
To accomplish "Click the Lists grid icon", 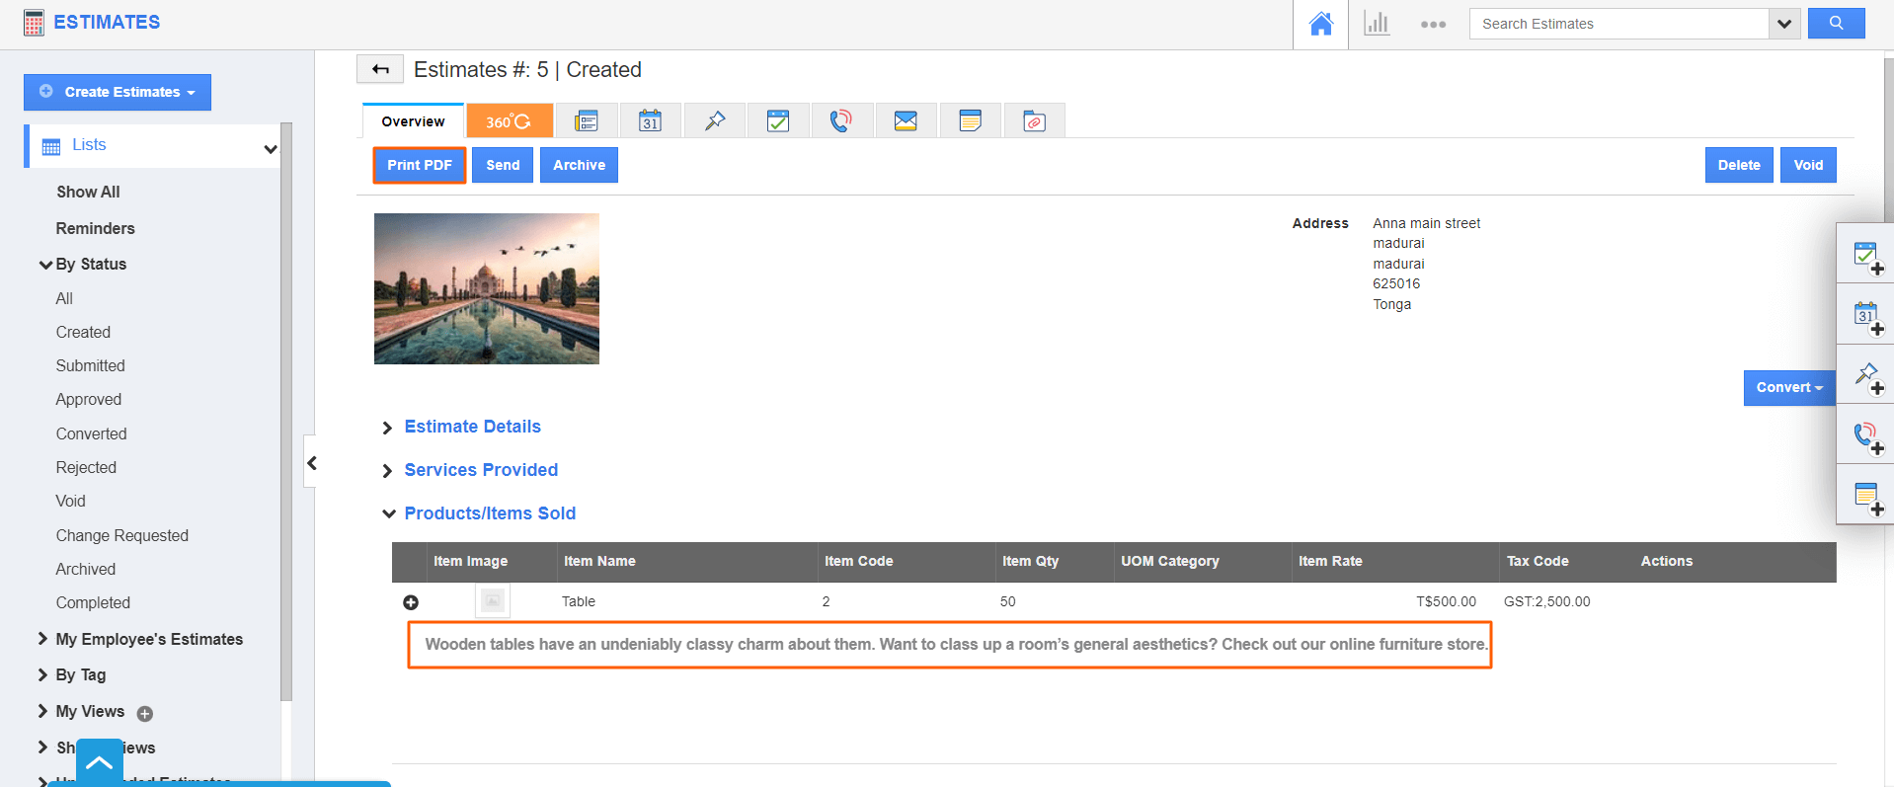I will [51, 146].
